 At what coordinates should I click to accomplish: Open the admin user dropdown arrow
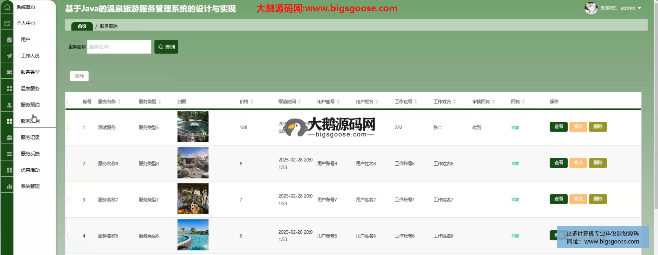click(x=639, y=8)
